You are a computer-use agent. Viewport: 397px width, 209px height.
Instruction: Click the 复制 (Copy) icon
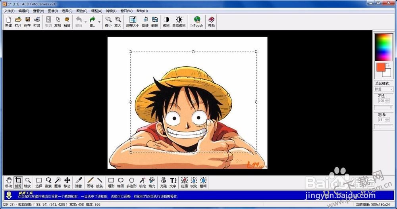[x=58, y=21]
